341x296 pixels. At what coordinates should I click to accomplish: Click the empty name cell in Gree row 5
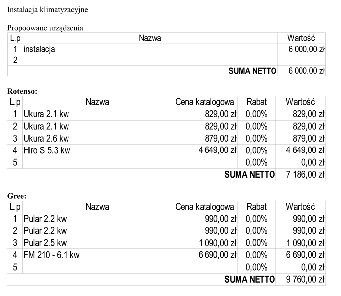click(x=97, y=267)
